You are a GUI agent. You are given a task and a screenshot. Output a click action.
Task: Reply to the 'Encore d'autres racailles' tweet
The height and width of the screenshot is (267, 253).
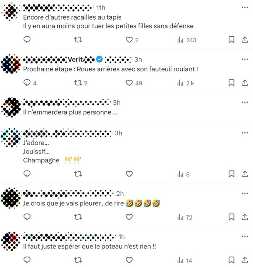coord(27,40)
